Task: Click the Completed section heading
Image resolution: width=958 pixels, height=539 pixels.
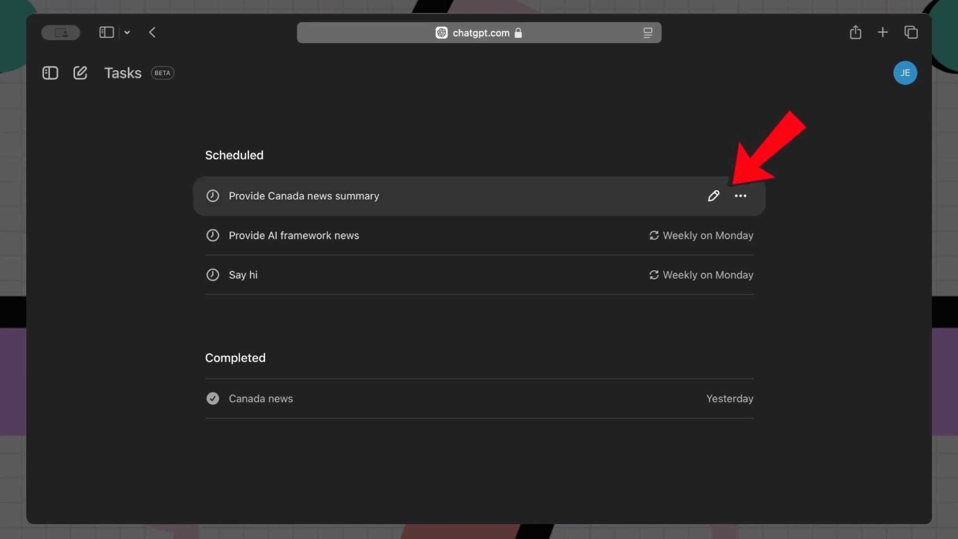Action: pos(235,358)
